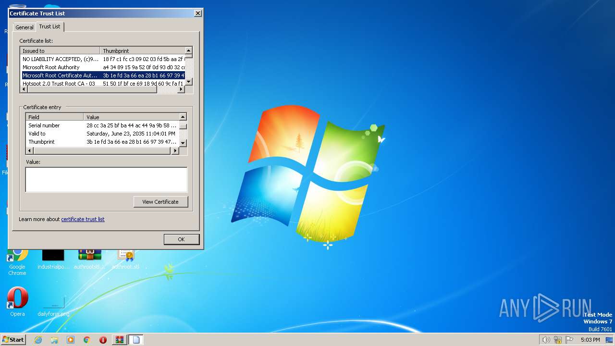
Task: Open Google Chrome desktop shortcut
Action: pos(17,262)
